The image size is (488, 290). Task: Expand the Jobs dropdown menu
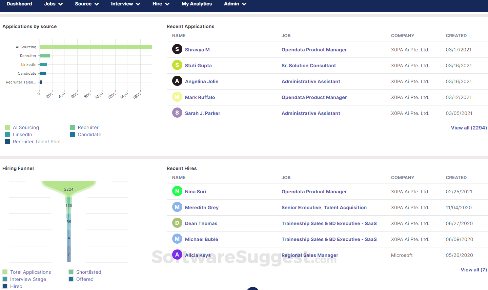54,4
